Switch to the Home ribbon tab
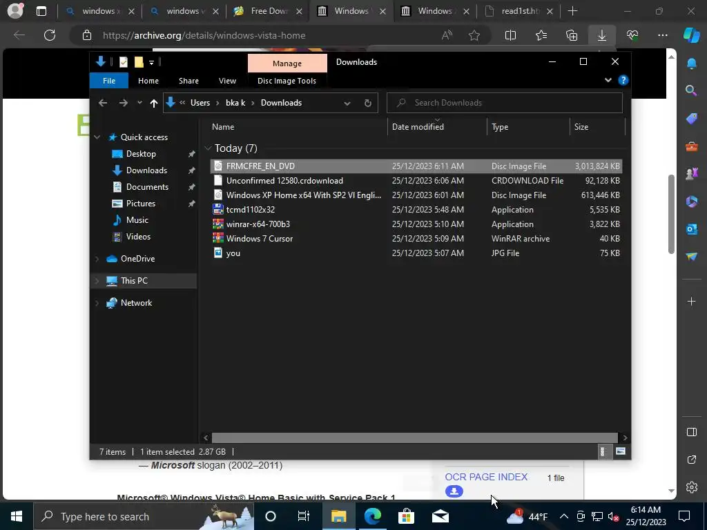 point(148,81)
